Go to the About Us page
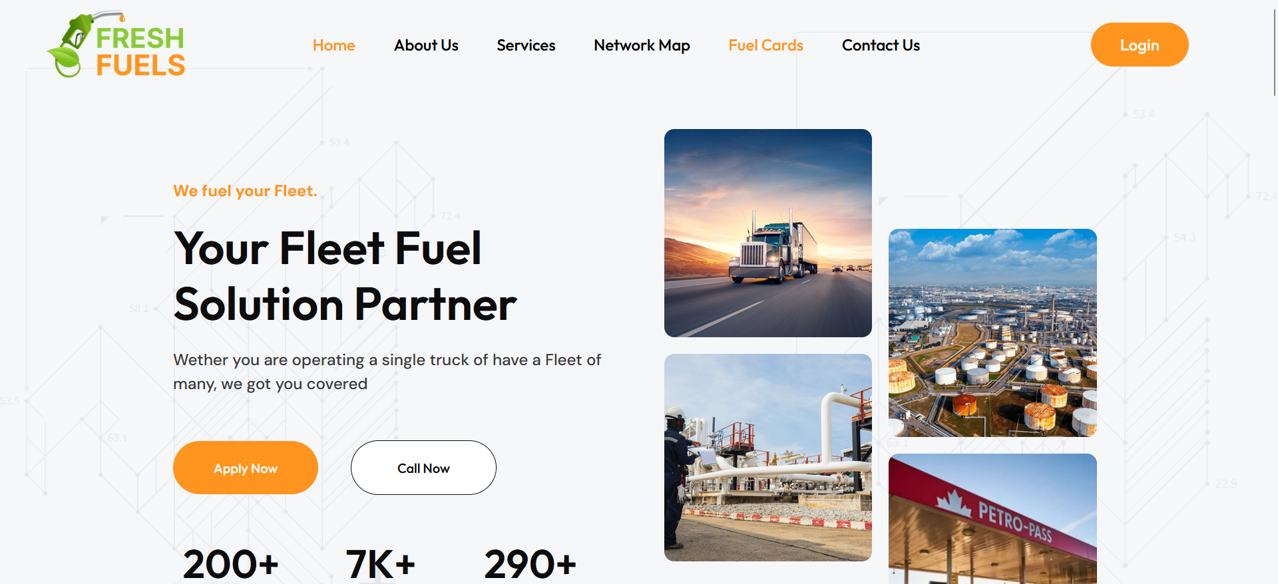1278x584 pixels. (426, 45)
